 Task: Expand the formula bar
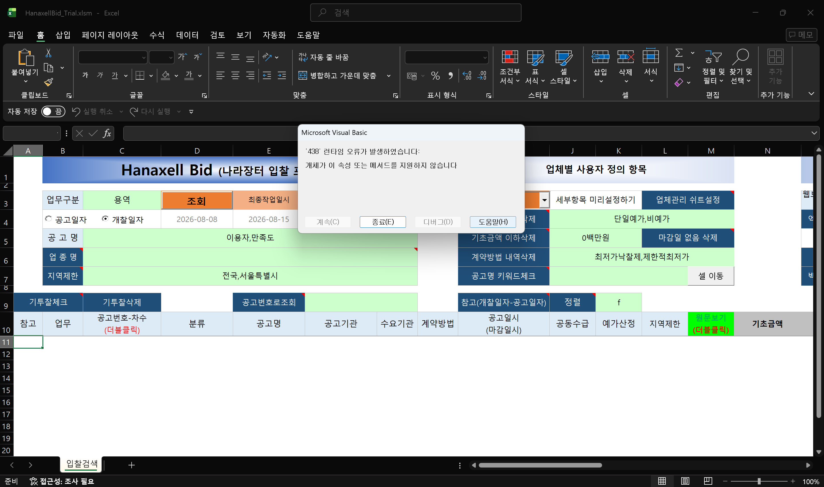tap(814, 133)
